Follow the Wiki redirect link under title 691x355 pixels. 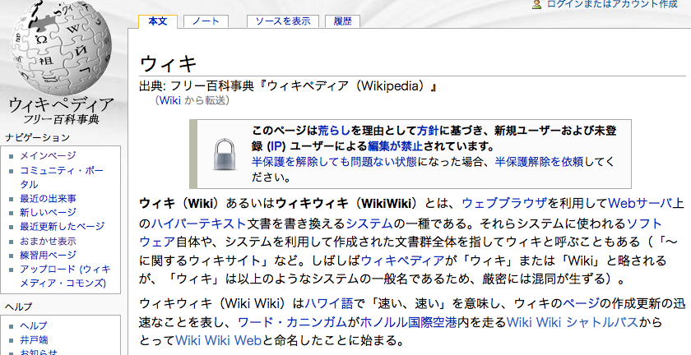[x=170, y=100]
